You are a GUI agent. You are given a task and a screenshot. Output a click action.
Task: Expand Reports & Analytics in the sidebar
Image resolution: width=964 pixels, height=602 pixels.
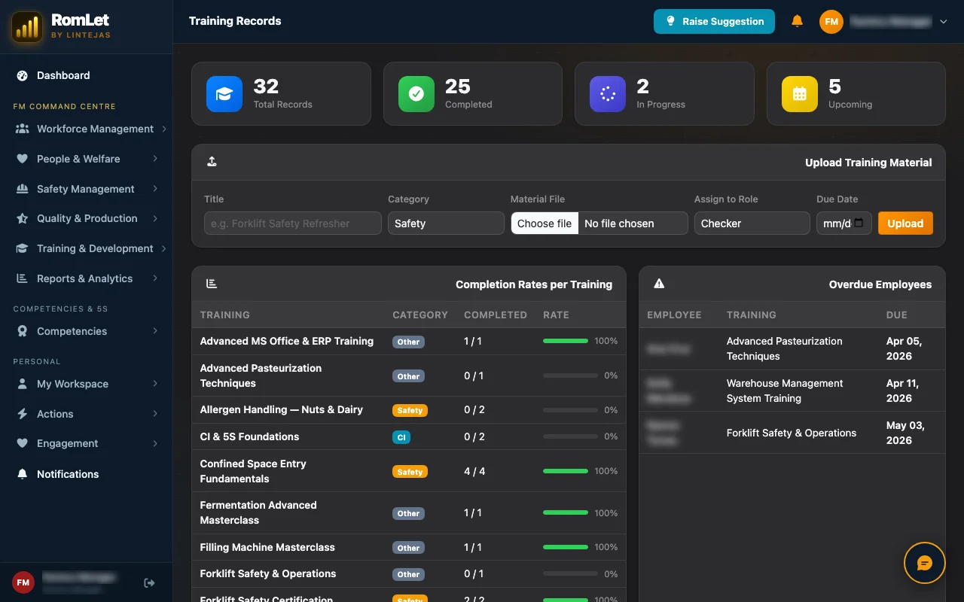pyautogui.click(x=87, y=278)
